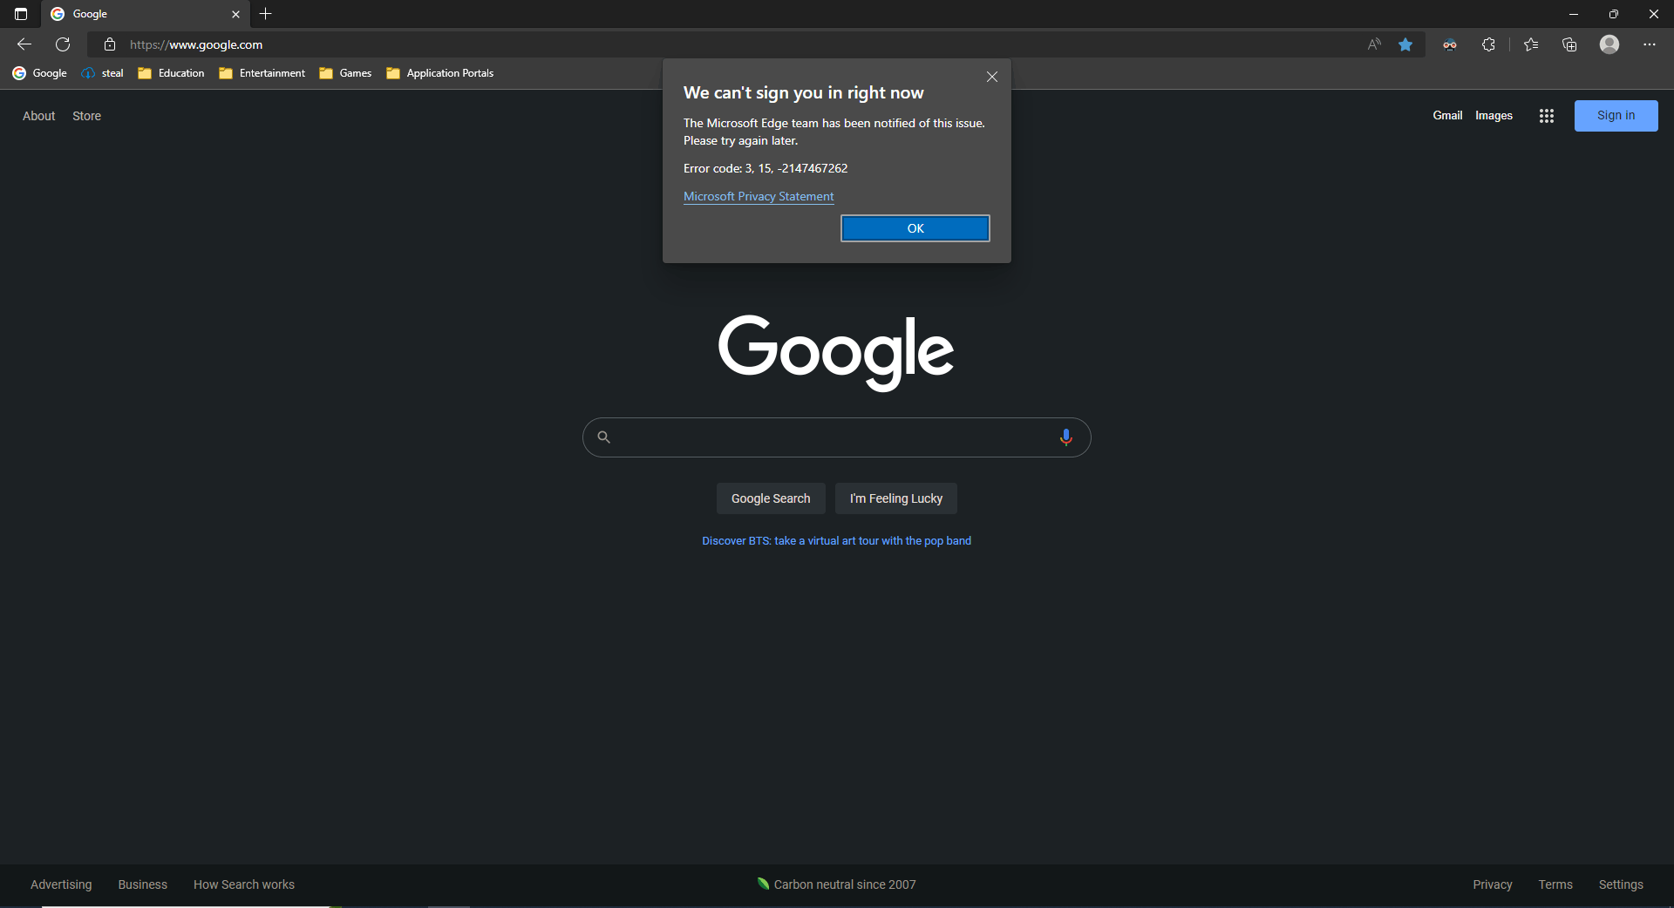This screenshot has height=908, width=1674.
Task: Open Business footer link
Action: coord(143,884)
